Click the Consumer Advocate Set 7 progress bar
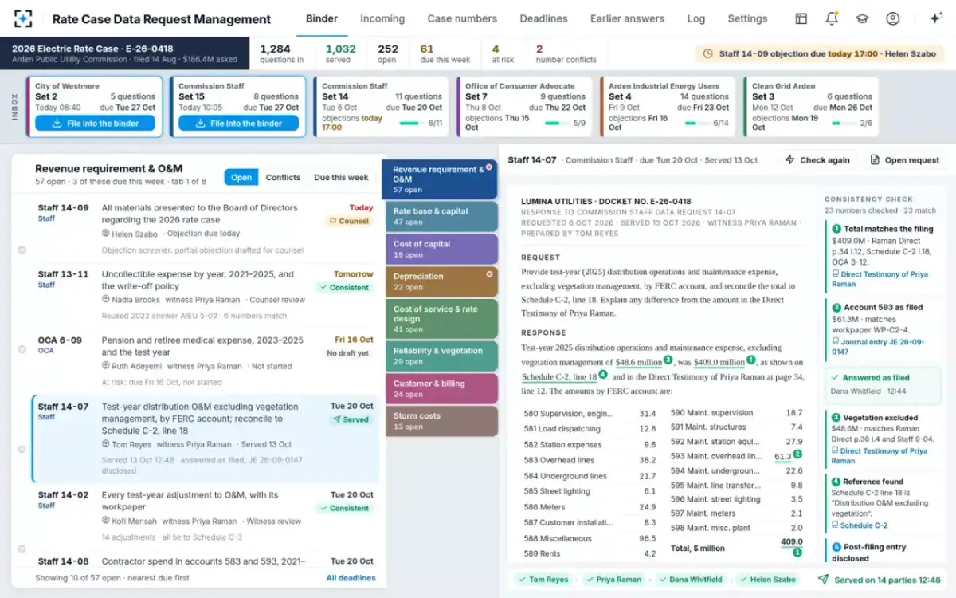956x598 pixels. pos(558,123)
